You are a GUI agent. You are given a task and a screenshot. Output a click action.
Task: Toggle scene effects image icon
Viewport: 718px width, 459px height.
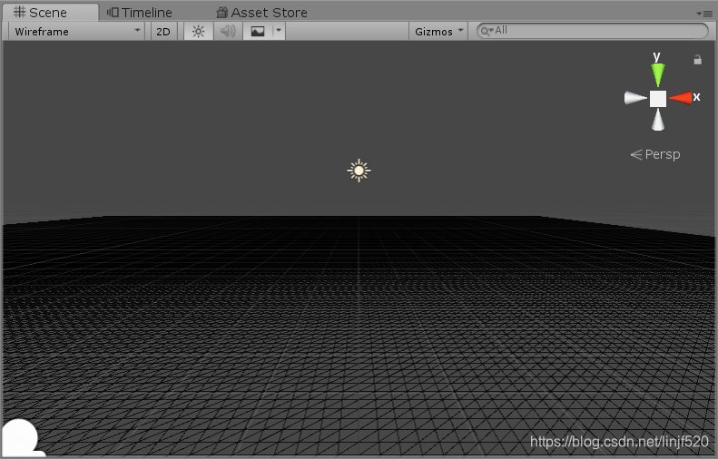[258, 31]
